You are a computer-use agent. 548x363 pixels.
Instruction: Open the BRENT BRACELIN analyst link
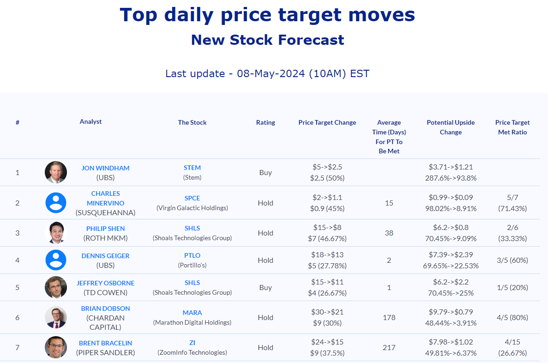[105, 343]
